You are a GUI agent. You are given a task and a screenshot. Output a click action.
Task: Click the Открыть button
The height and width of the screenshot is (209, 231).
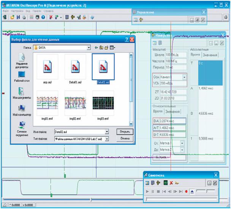(125, 131)
